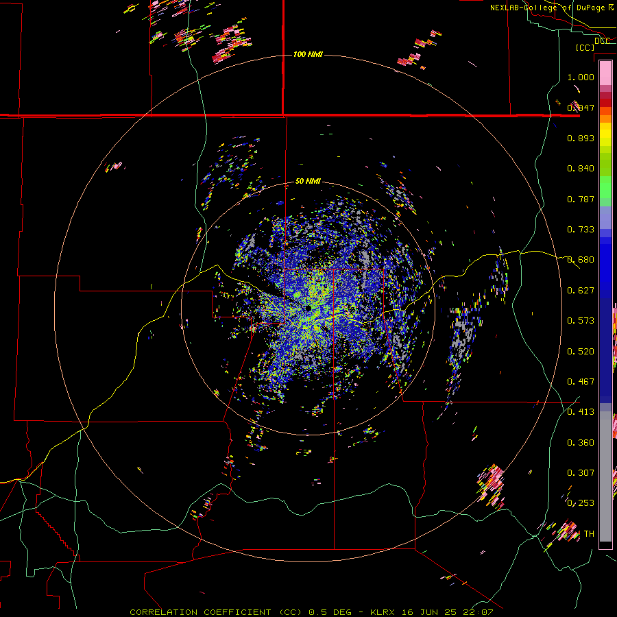Select the 0.787 scale value
617x617 pixels.
[581, 199]
